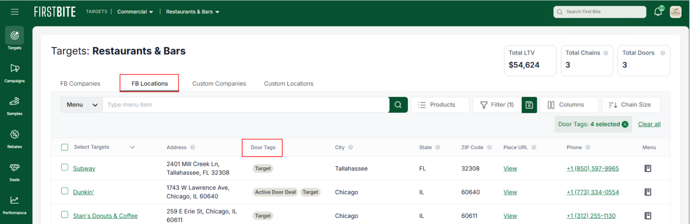Open Campaigns in the sidebar

tap(14, 73)
